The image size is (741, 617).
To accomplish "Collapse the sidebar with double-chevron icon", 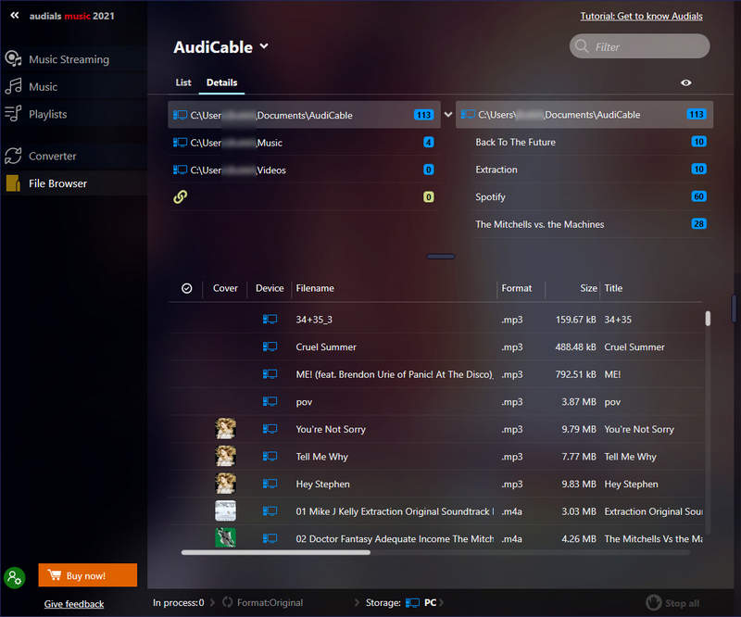I will (15, 16).
